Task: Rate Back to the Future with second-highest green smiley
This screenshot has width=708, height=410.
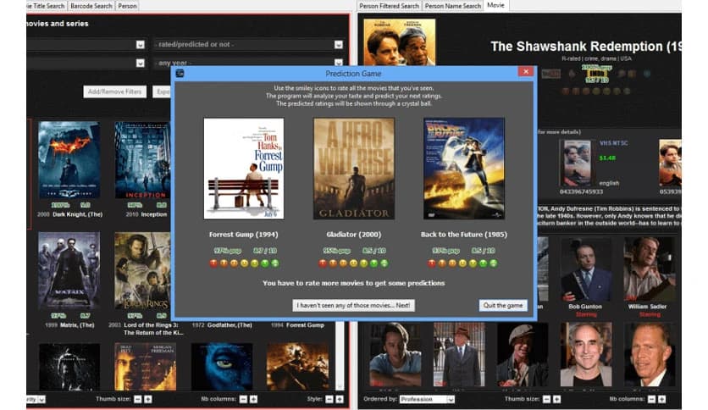Action: click(x=483, y=263)
